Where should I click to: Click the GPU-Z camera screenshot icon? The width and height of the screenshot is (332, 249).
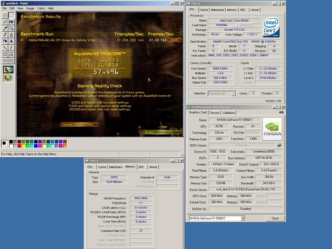point(281,112)
